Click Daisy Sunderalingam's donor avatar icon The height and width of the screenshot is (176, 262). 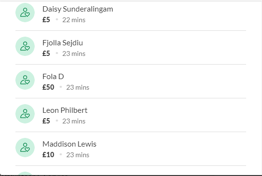tap(25, 13)
